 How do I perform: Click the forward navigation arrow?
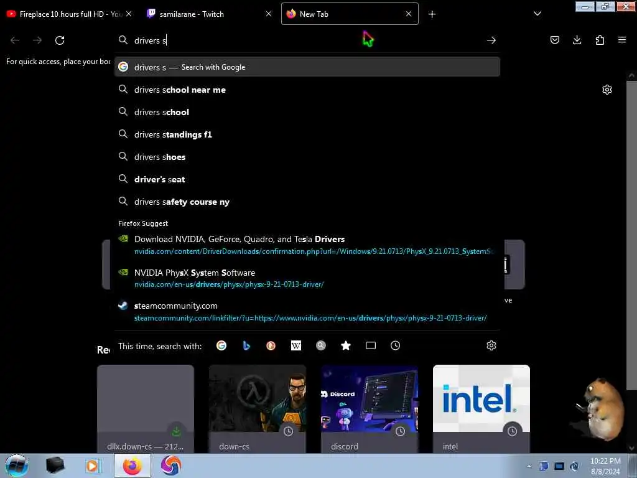click(x=37, y=40)
